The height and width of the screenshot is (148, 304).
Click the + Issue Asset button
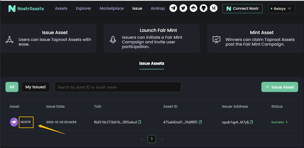280,87
